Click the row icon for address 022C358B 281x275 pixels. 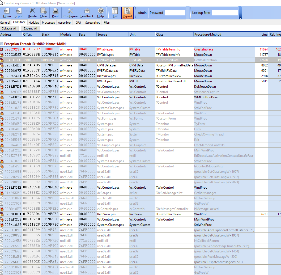click(x=2, y=55)
